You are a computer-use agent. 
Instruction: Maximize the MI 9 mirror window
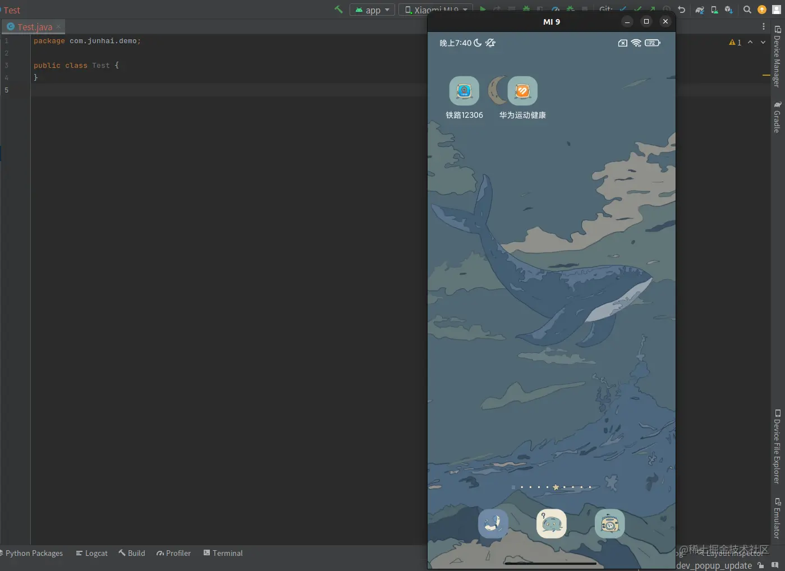pyautogui.click(x=646, y=21)
